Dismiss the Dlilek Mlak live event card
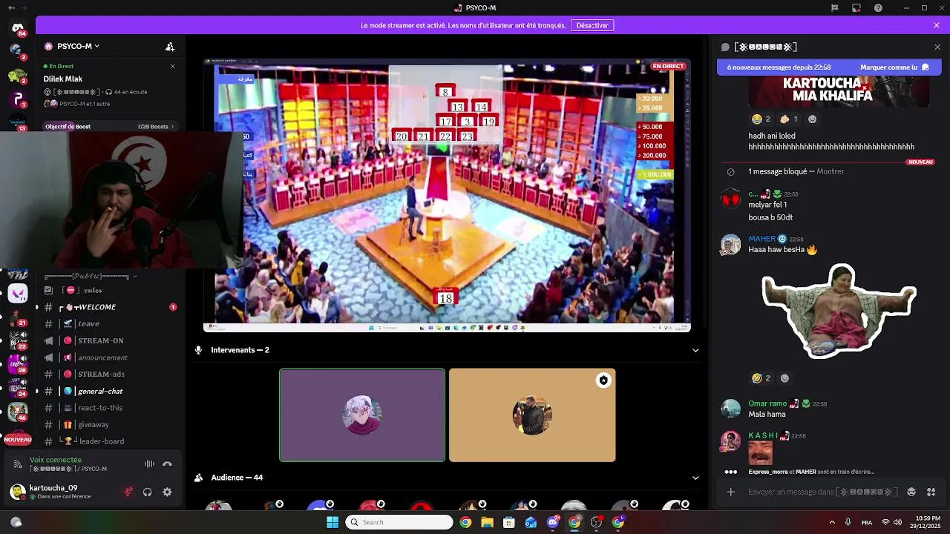 tap(173, 66)
